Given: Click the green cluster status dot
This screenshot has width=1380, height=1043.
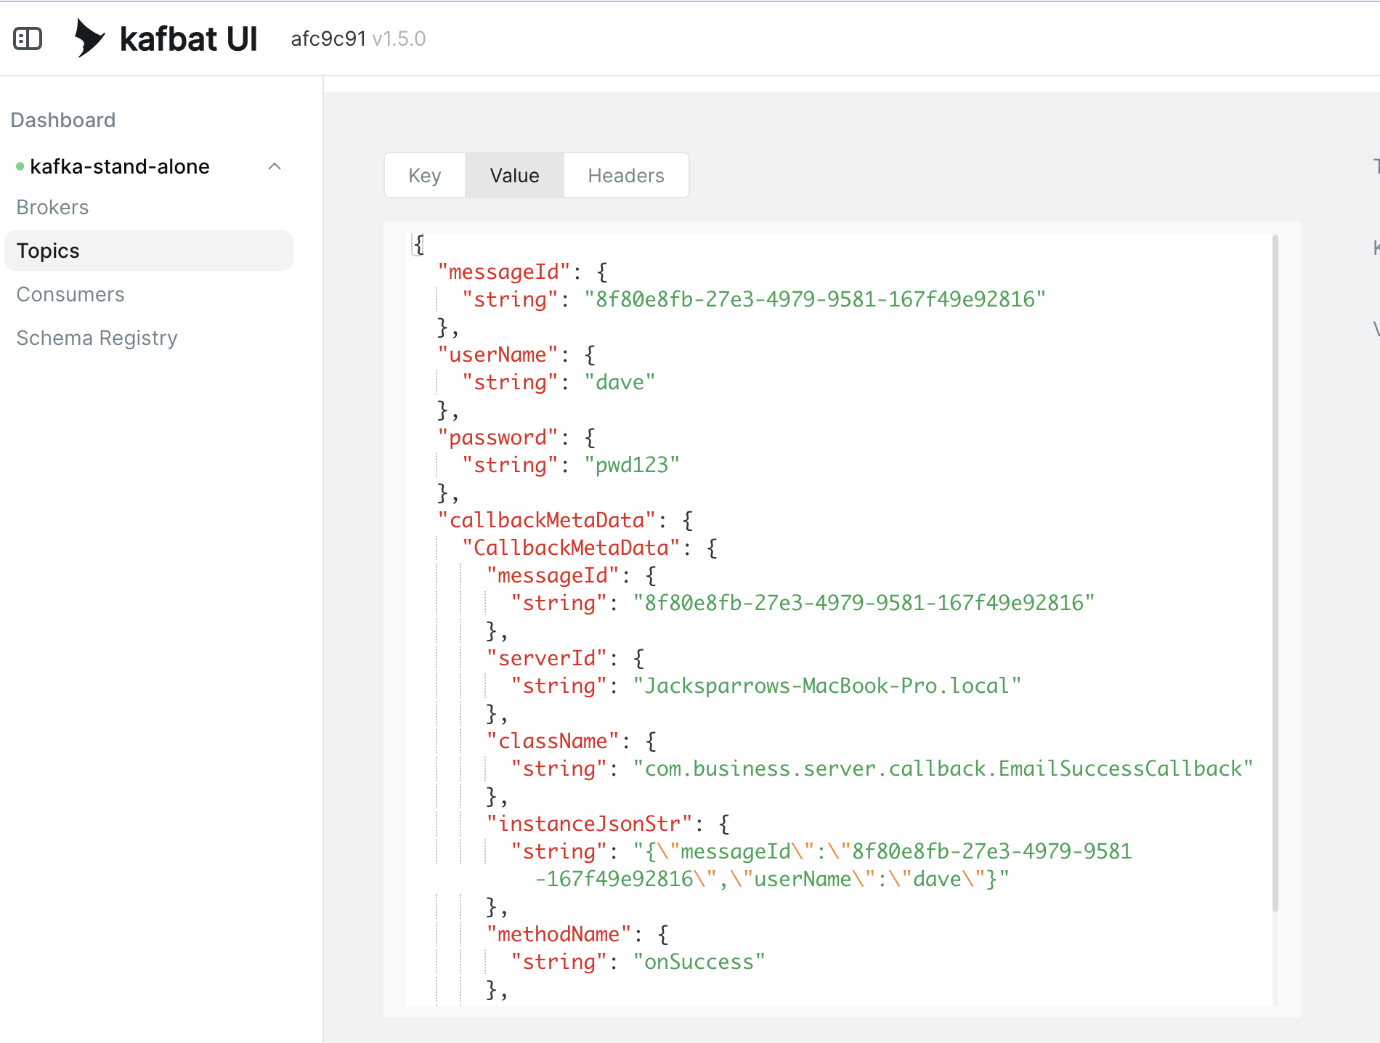Looking at the screenshot, I should pos(20,166).
